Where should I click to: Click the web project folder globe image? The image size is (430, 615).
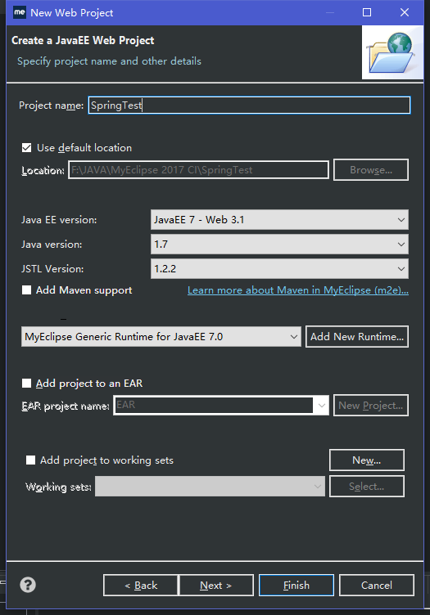pos(392,52)
